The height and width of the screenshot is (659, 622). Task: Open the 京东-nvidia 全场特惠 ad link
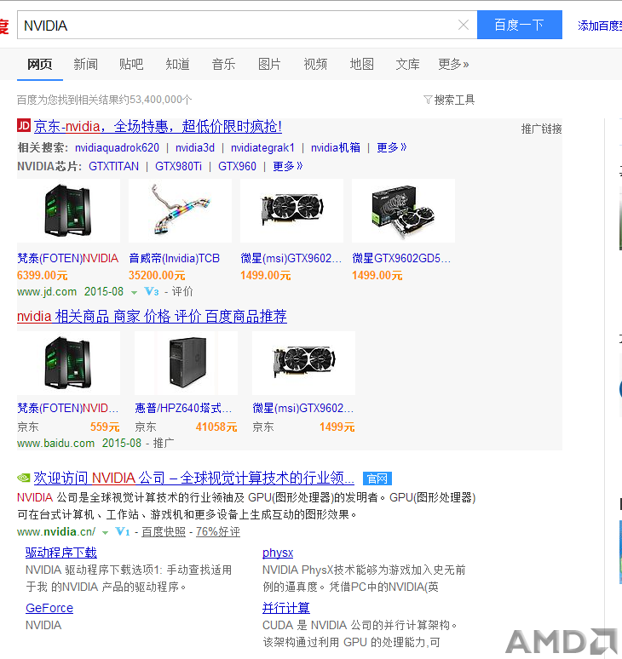158,126
